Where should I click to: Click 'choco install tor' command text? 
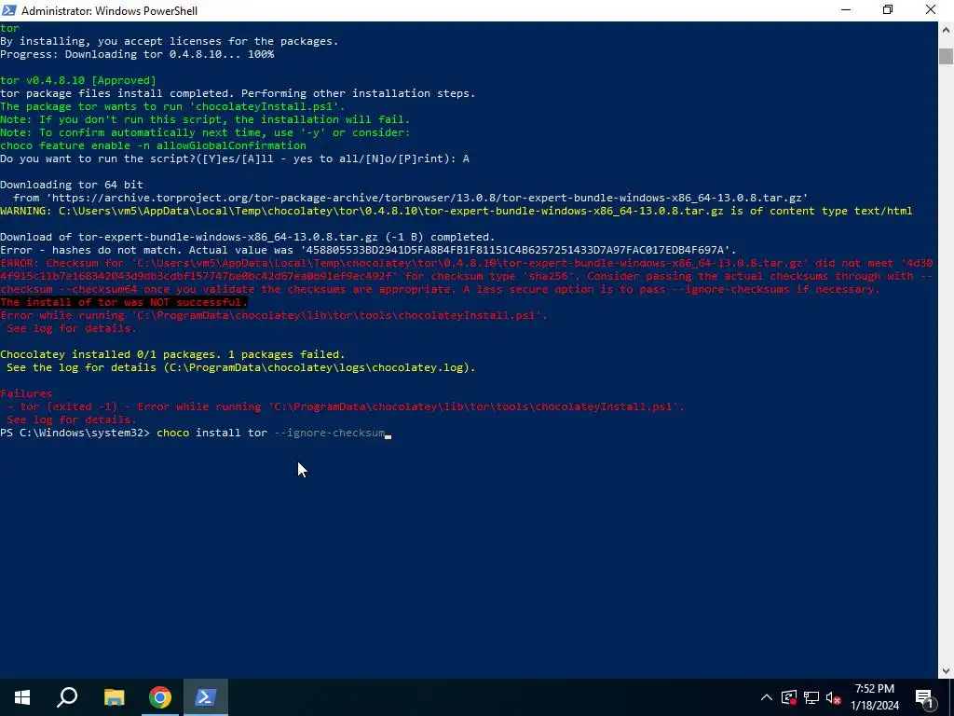click(211, 433)
